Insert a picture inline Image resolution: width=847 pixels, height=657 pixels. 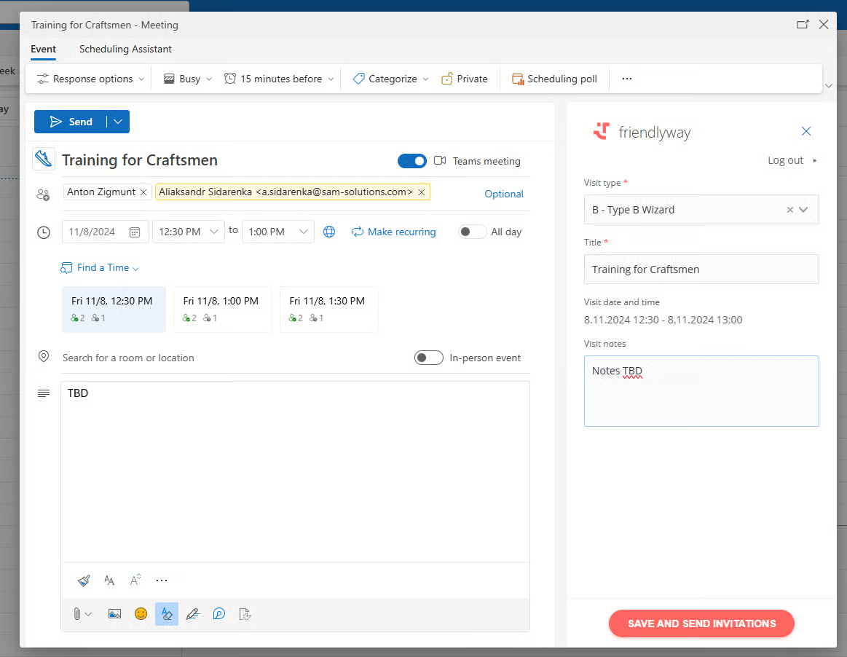pos(114,614)
